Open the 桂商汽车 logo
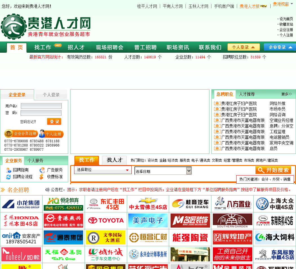Image resolution: width=296 pixels, height=269 pixels. [x=190, y=204]
